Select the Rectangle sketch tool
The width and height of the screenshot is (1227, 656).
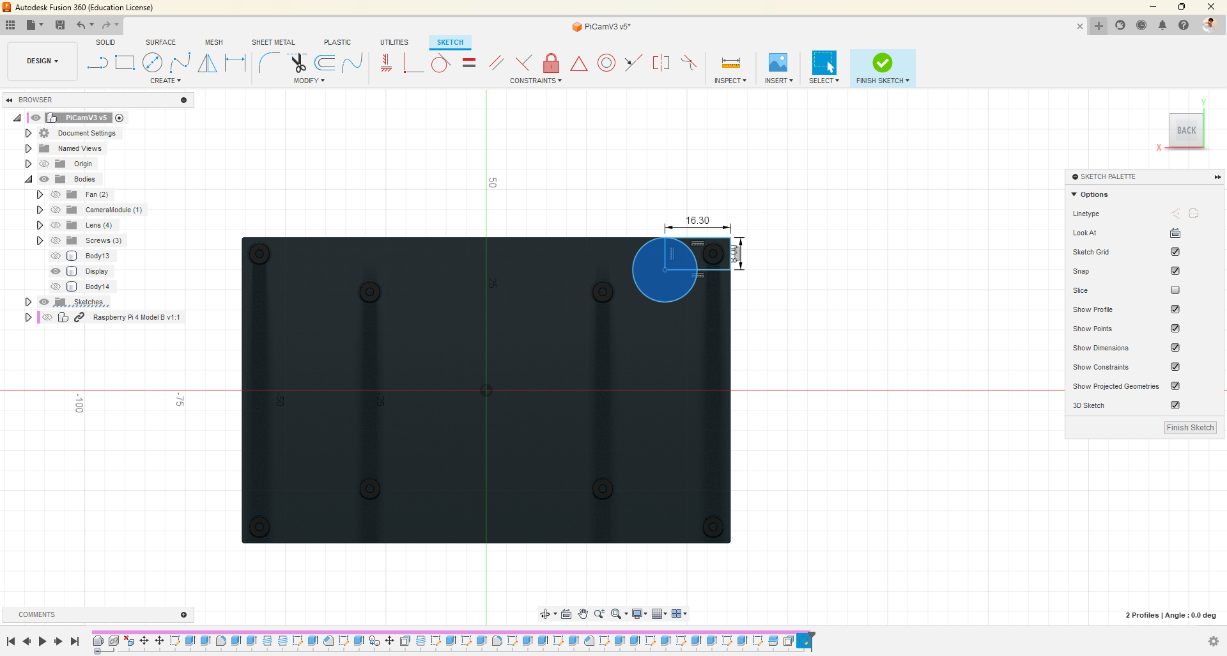pyautogui.click(x=125, y=63)
